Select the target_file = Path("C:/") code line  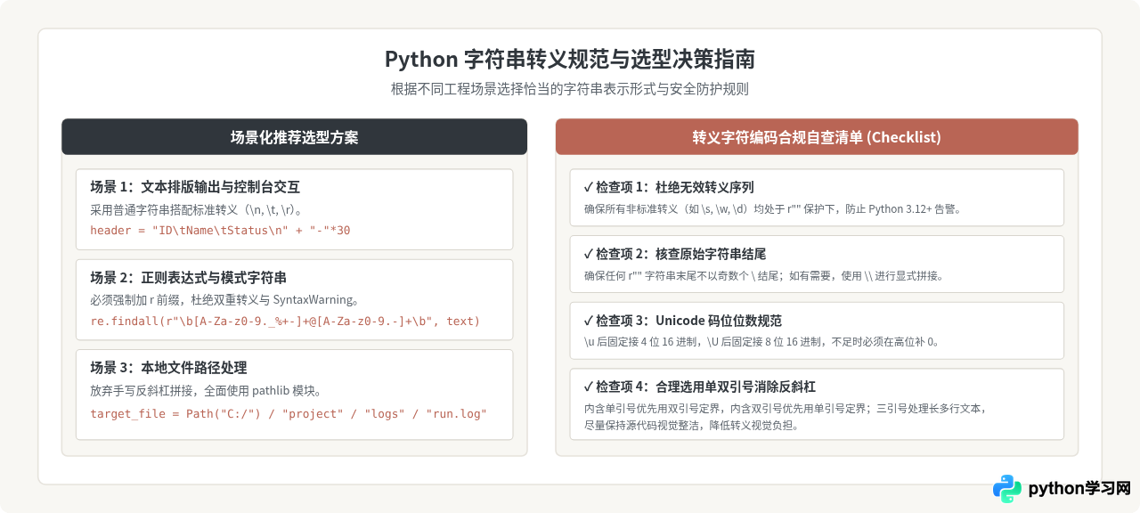(x=289, y=413)
